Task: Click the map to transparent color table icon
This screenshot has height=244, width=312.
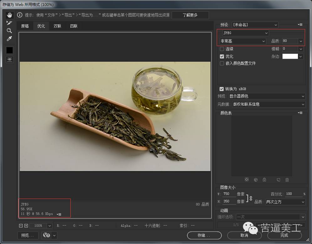Action: 247,180
